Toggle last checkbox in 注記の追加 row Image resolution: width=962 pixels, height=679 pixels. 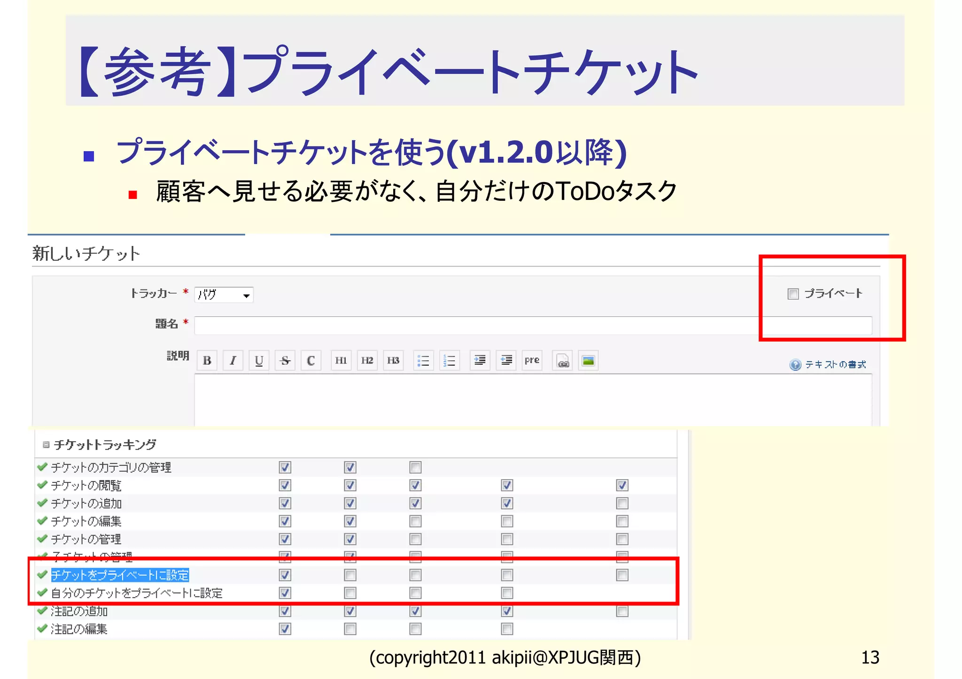pyautogui.click(x=622, y=611)
